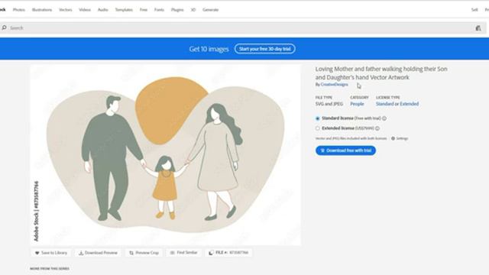Open the People category link
Screen dimensions: 489x275
[357, 104]
